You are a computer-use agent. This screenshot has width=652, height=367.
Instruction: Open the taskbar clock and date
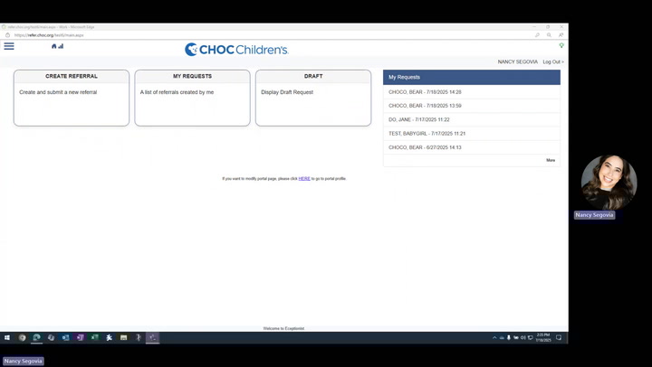[x=543, y=337]
